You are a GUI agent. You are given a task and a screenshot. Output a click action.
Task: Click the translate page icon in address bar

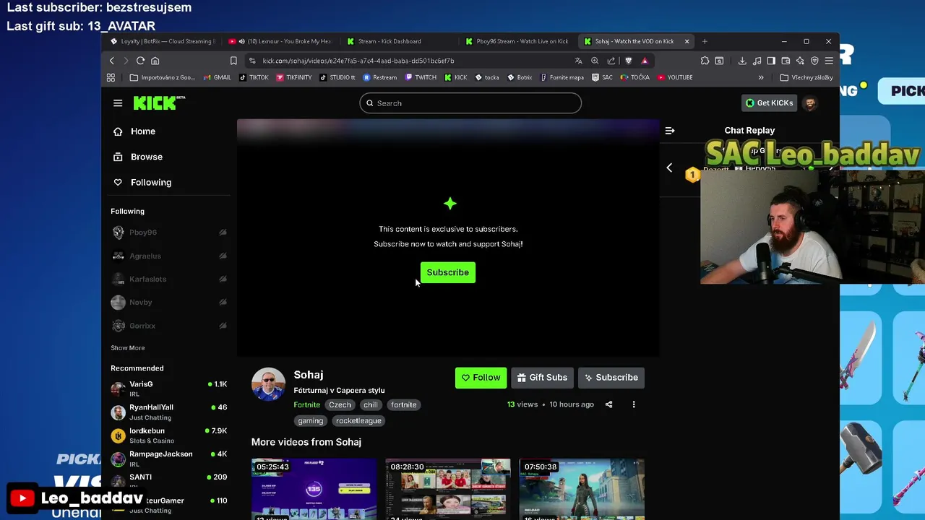[579, 61]
